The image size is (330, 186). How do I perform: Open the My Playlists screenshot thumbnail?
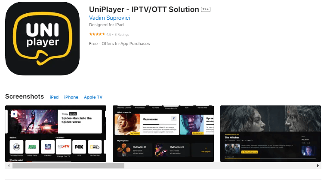point(163,134)
